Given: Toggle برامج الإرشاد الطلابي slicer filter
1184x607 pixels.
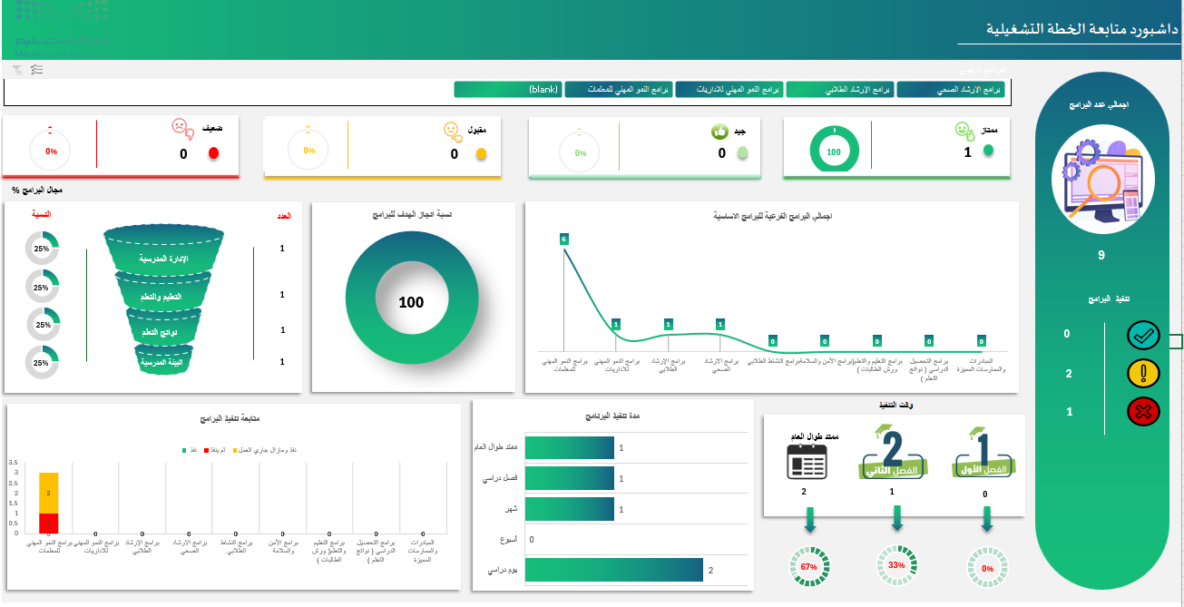Looking at the screenshot, I should 839,90.
